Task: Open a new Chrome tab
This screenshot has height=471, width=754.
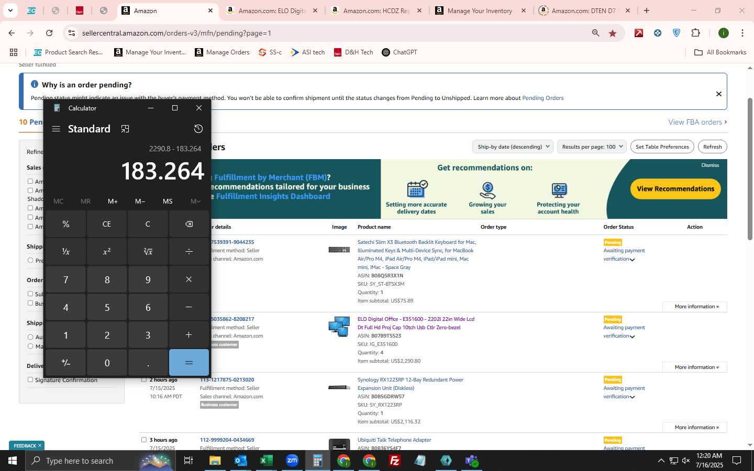Action: pyautogui.click(x=647, y=10)
